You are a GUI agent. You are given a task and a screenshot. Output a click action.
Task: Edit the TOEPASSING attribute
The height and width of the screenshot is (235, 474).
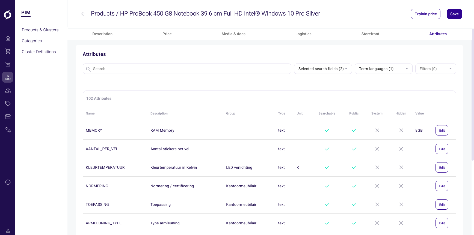(x=442, y=204)
